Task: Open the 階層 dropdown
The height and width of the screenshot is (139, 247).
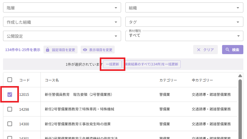Action: point(62,8)
